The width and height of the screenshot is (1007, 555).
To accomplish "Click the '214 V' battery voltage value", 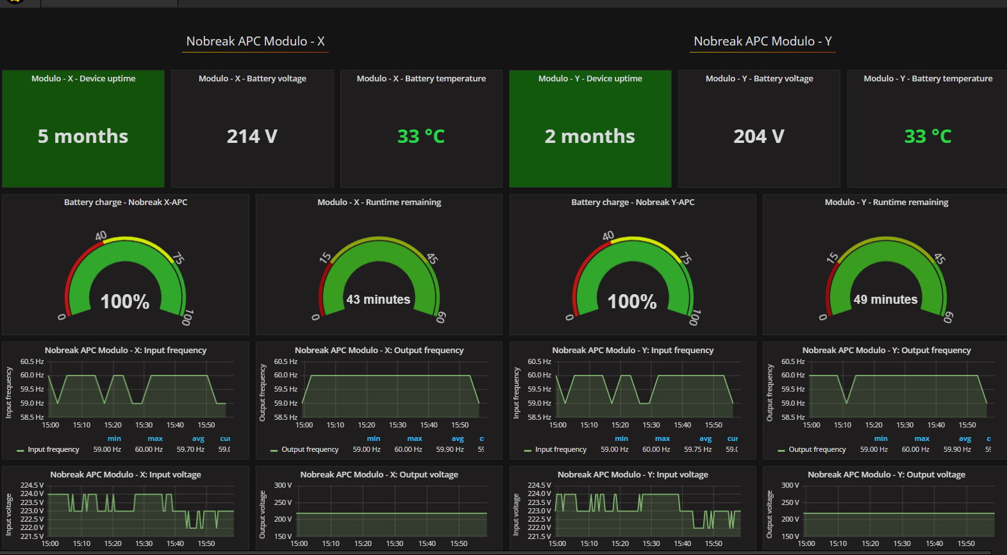I will [x=253, y=136].
